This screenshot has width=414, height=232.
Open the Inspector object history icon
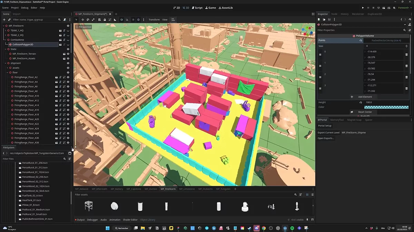point(410,20)
